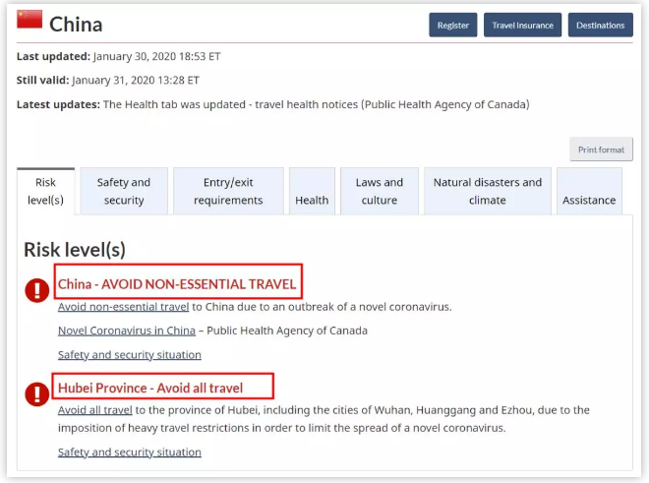This screenshot has height=483, width=649.
Task: Follow the Avoid all travel link
Action: 95,410
